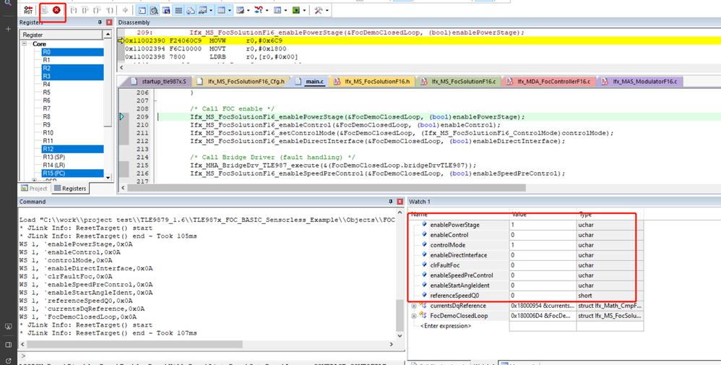Click the red Stop execution icon

(56, 9)
